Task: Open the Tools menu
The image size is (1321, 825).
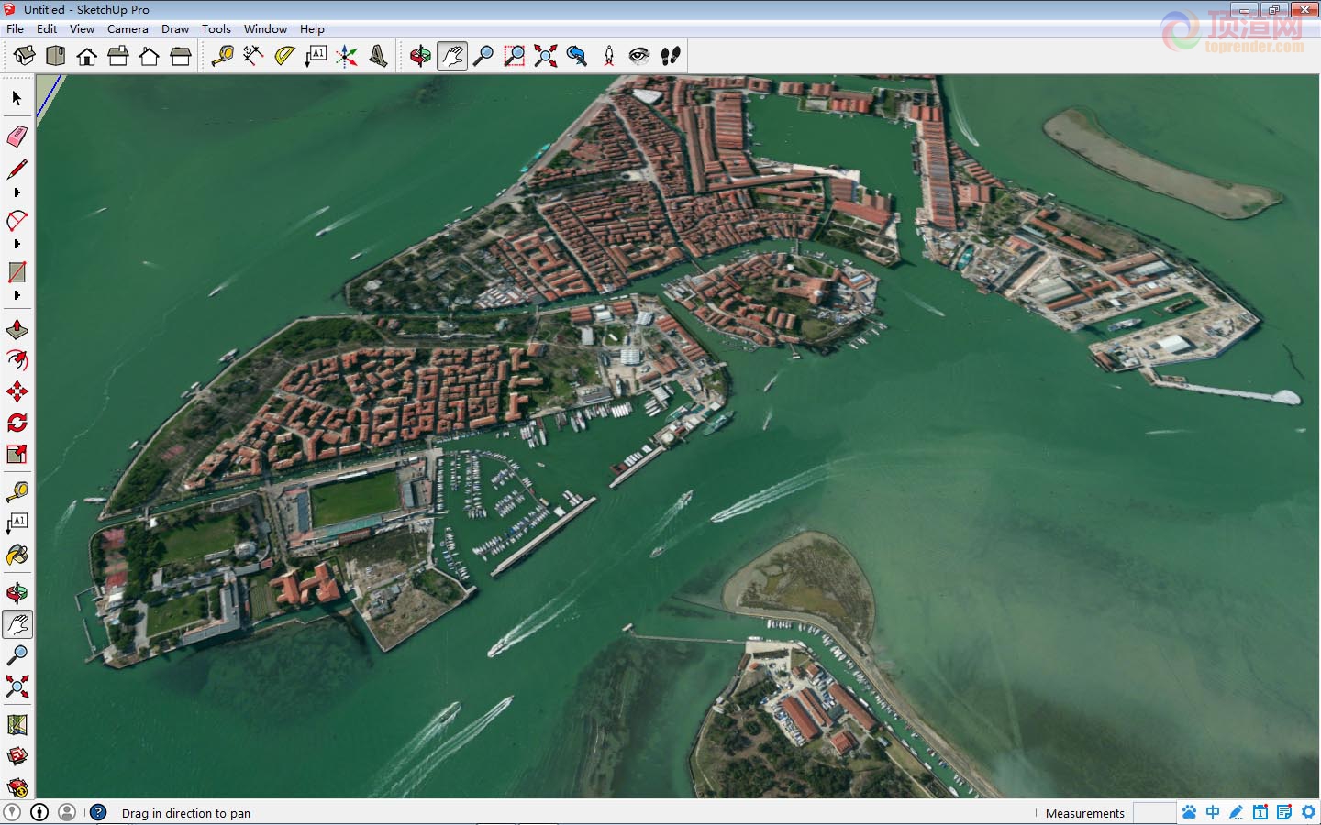Action: [216, 28]
